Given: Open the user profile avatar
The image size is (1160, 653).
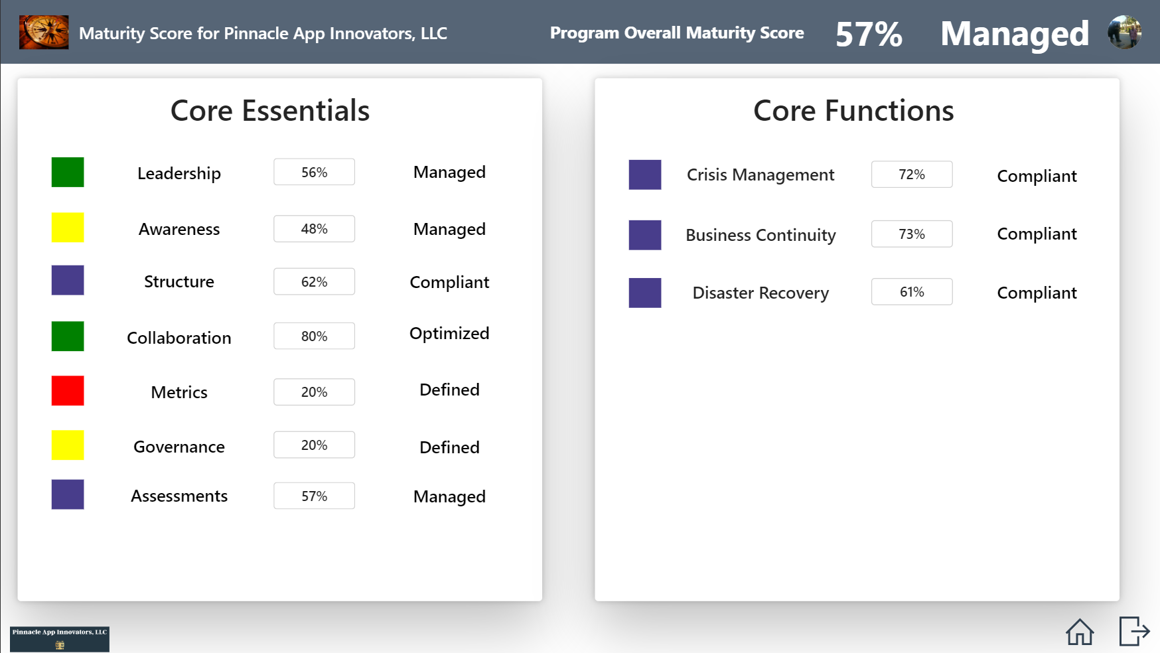Looking at the screenshot, I should point(1124,33).
